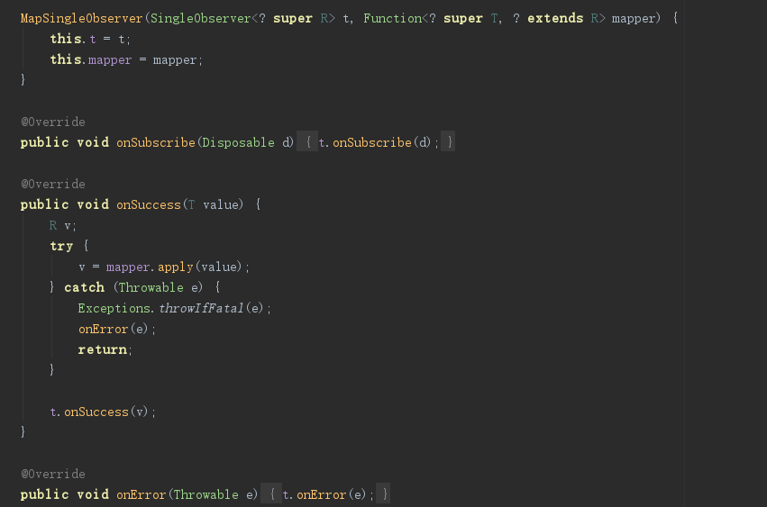Click the @Override annotation above onSuccess
This screenshot has width=767, height=507.
point(53,184)
